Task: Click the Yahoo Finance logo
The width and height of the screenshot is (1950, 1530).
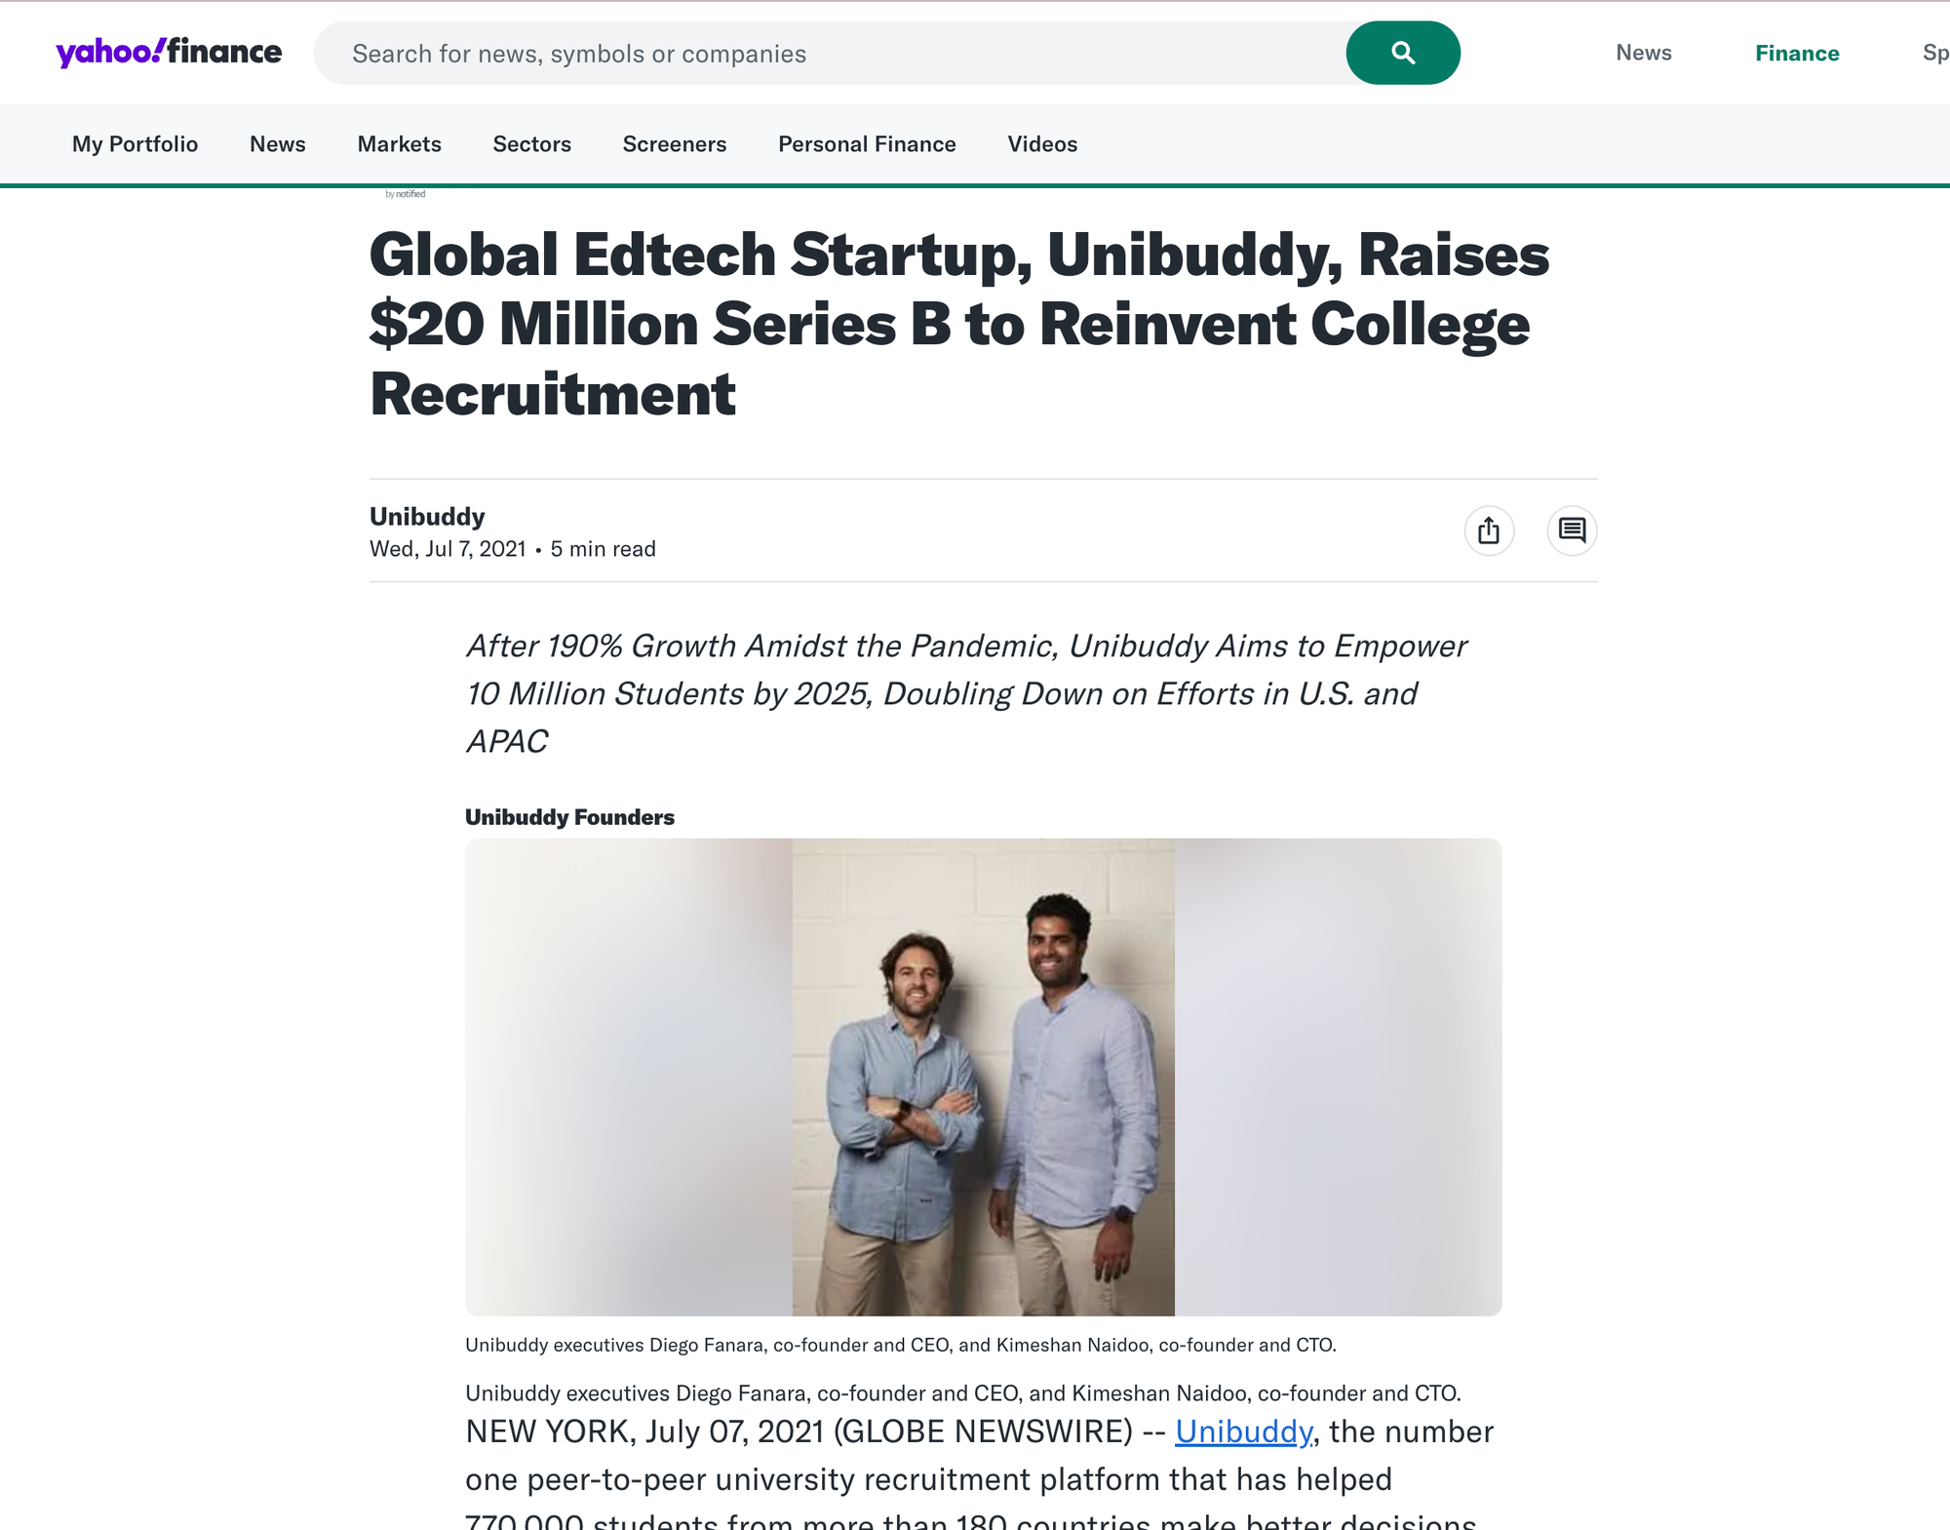Action: 169,52
